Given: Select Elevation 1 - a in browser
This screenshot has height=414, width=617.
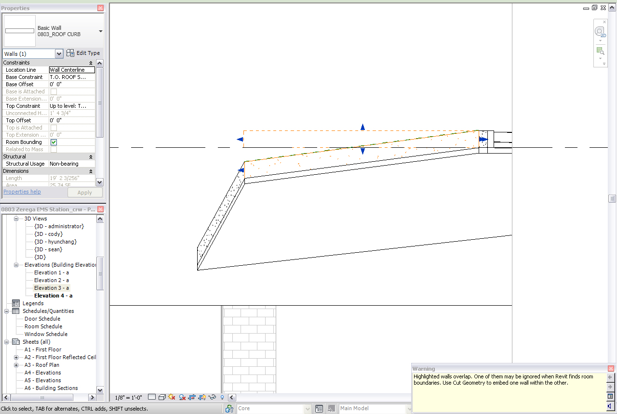Looking at the screenshot, I should click(52, 272).
